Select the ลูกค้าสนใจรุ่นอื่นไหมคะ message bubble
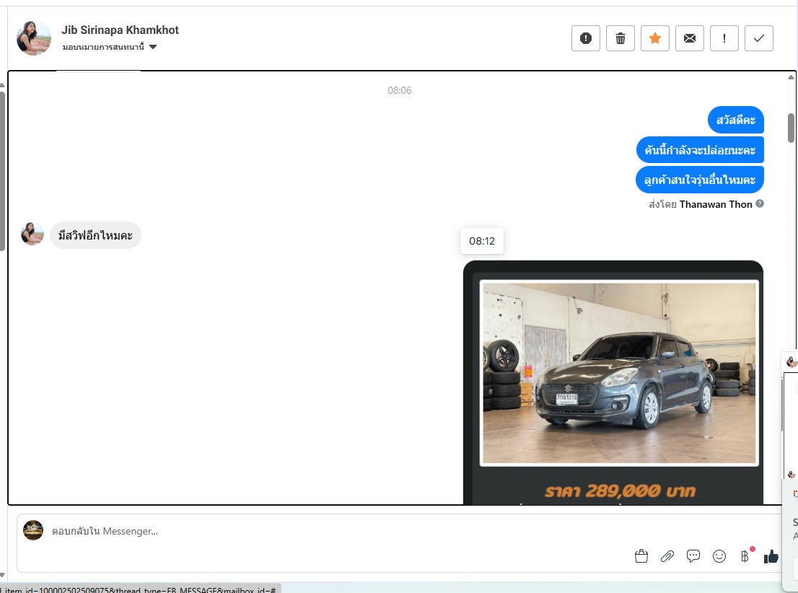The height and width of the screenshot is (593, 798). pyautogui.click(x=700, y=180)
